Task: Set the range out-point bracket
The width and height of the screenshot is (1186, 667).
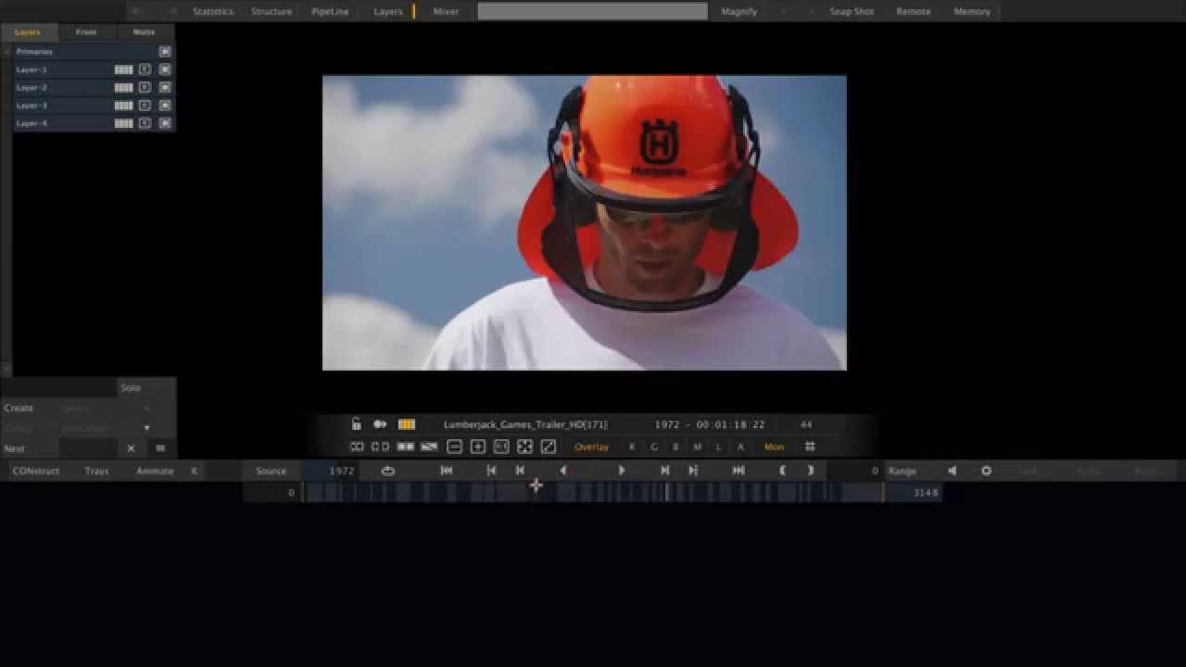Action: pyautogui.click(x=811, y=471)
